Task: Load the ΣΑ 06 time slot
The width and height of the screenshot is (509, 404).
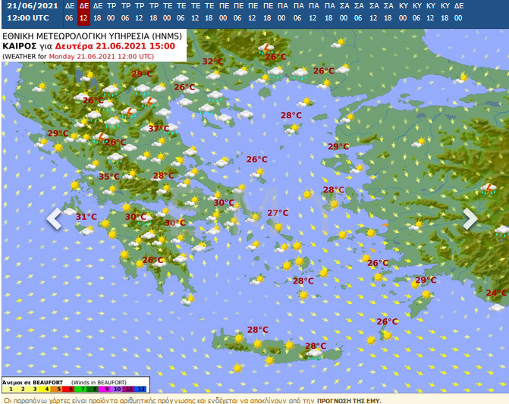Action: click(359, 12)
